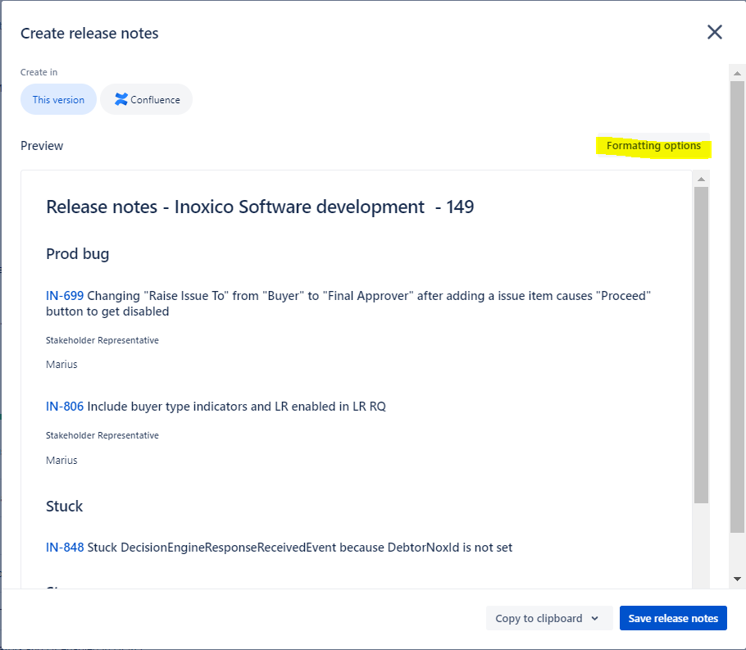746x650 pixels.
Task: Close the Create release notes dialog
Action: click(x=715, y=32)
